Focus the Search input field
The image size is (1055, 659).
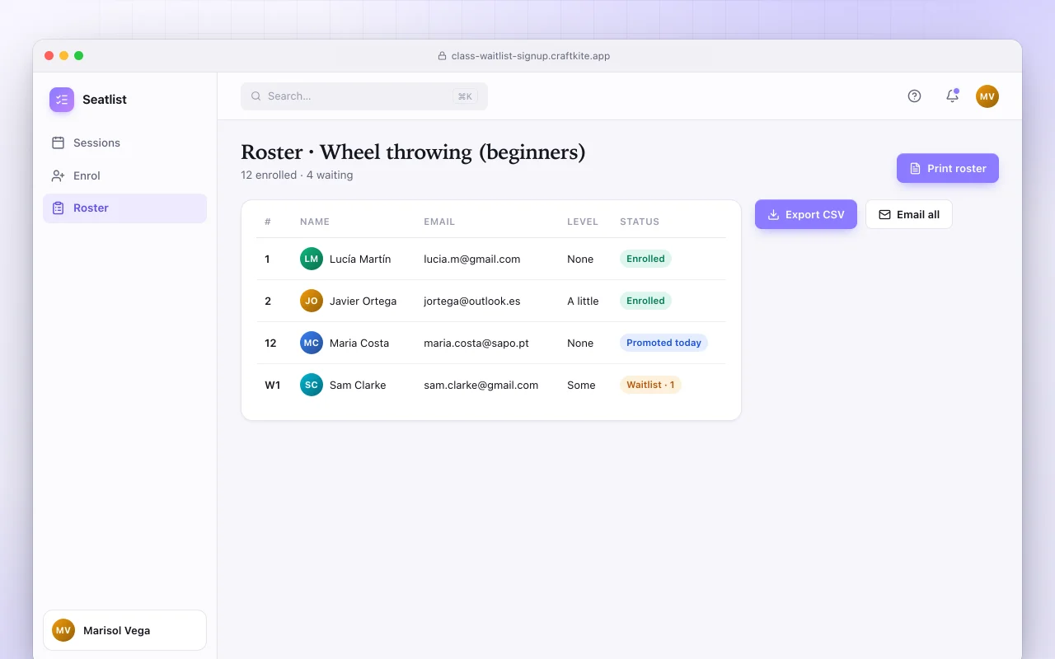tap(364, 96)
